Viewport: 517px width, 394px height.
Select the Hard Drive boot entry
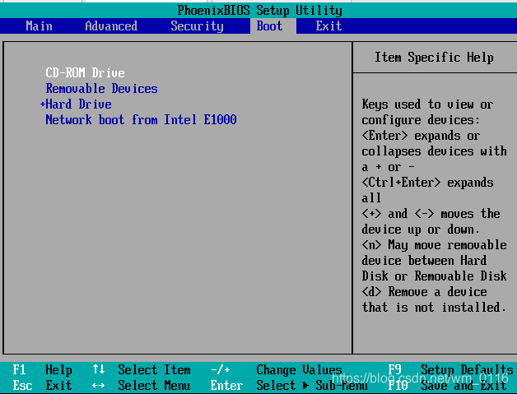(x=78, y=104)
